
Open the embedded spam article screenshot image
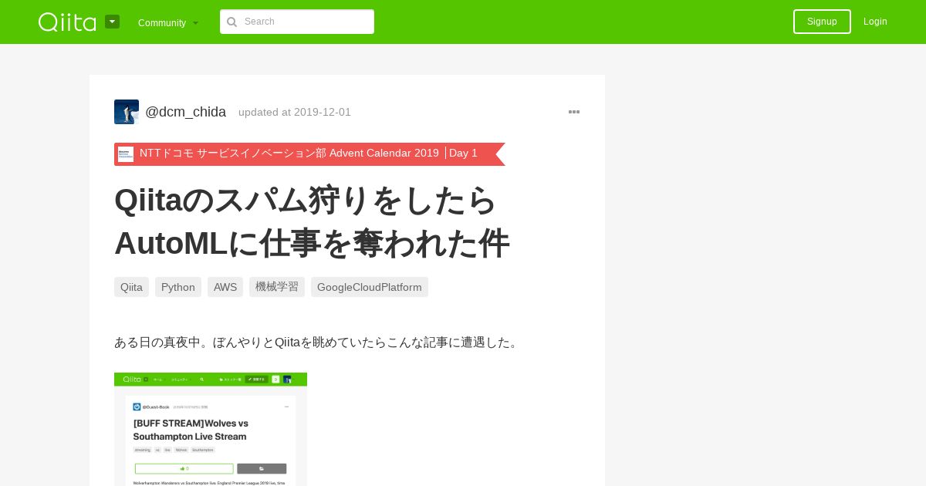pyautogui.click(x=211, y=429)
